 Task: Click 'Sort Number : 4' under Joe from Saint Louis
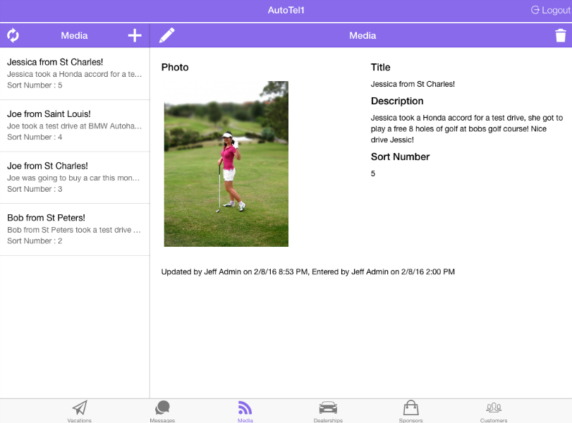tap(35, 137)
